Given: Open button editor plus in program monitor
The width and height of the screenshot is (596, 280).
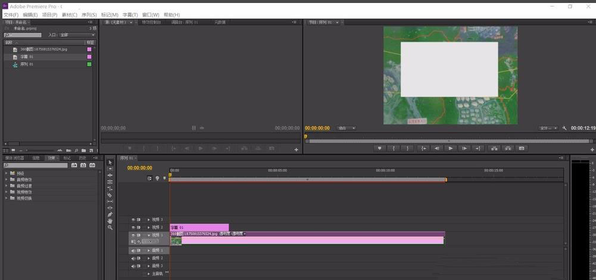Looking at the screenshot, I should [592, 150].
